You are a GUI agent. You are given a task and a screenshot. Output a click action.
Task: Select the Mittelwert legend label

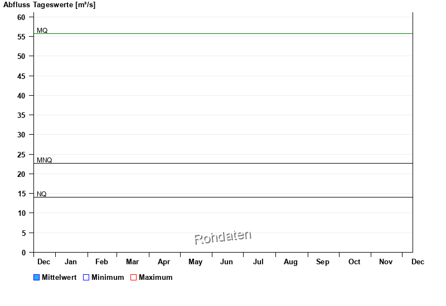point(59,278)
